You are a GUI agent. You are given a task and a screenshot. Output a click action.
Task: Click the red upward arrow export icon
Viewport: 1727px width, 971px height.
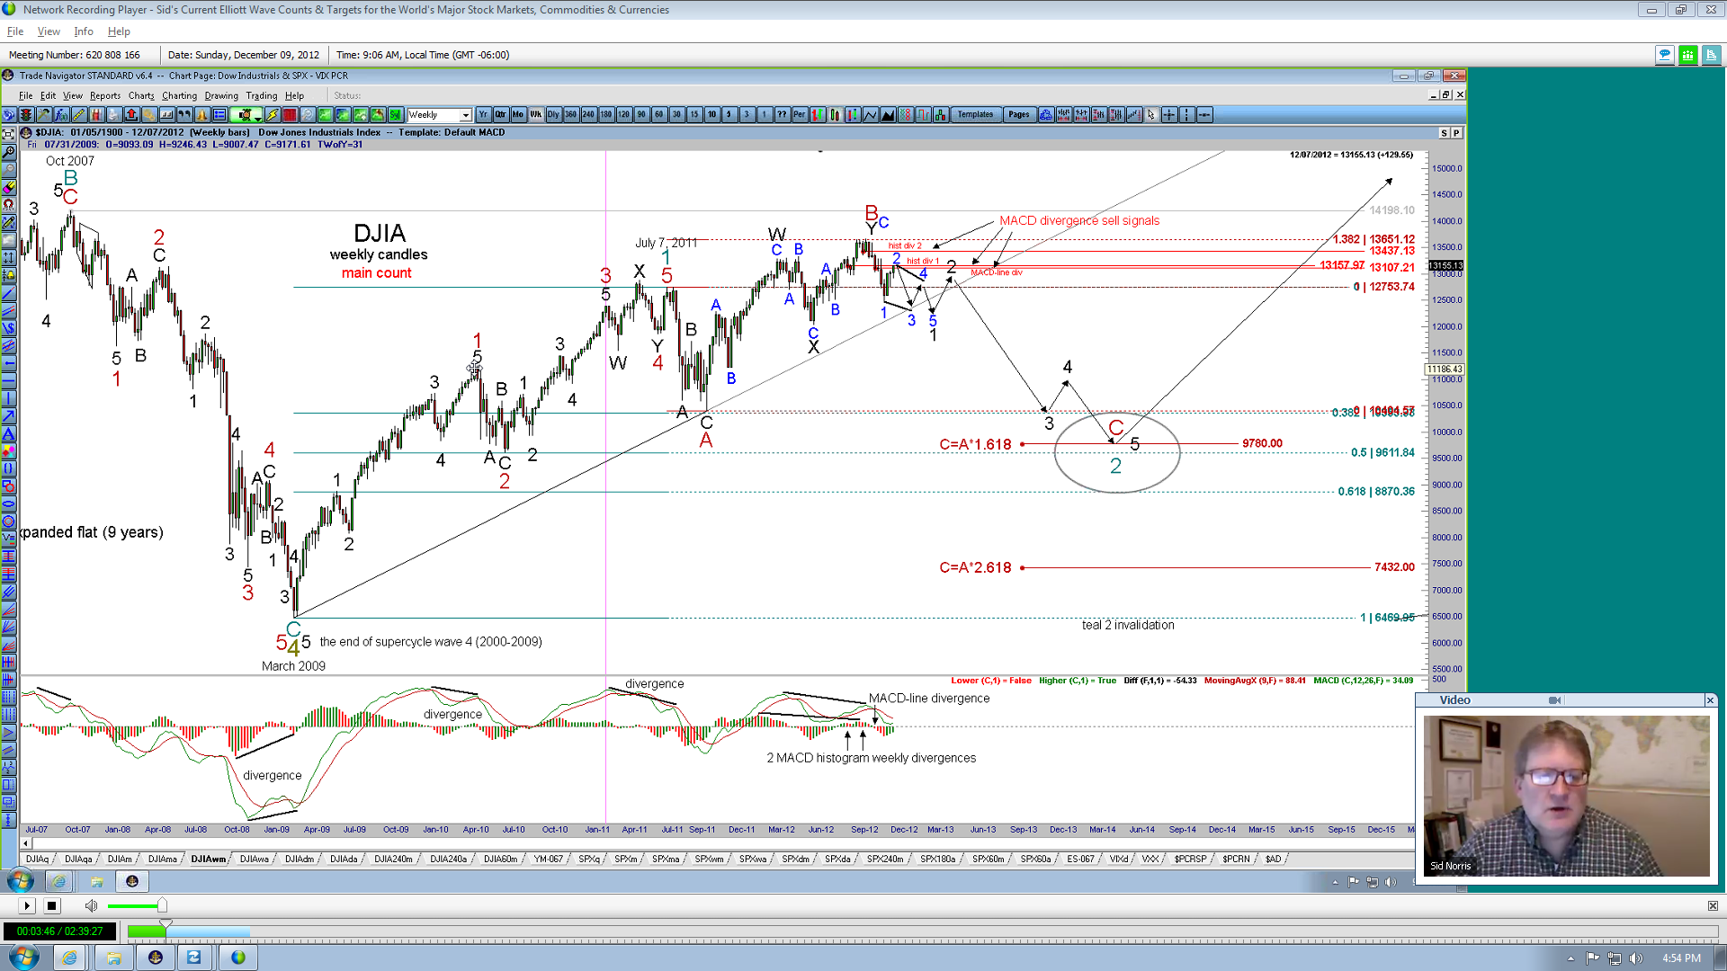(131, 115)
